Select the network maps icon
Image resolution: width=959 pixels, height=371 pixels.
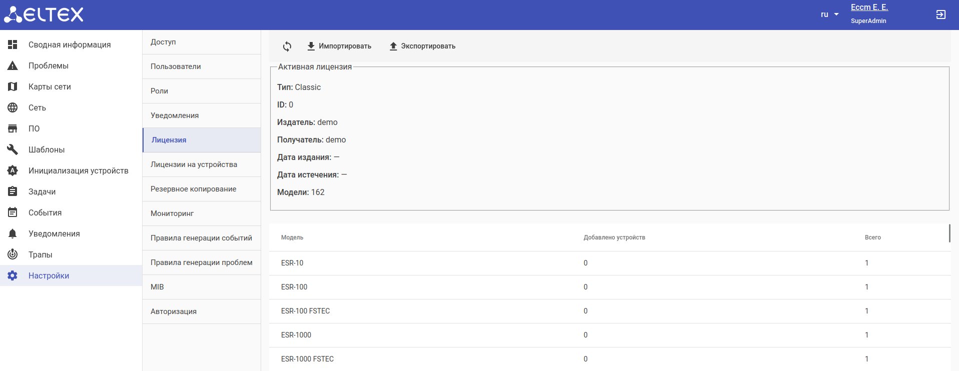(13, 86)
